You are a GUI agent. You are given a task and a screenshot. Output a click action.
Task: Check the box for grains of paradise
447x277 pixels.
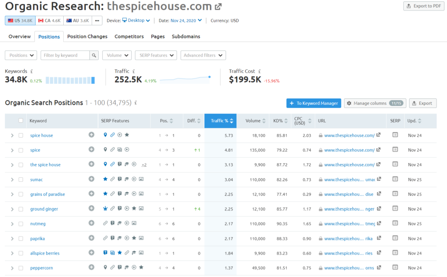[x=21, y=194]
